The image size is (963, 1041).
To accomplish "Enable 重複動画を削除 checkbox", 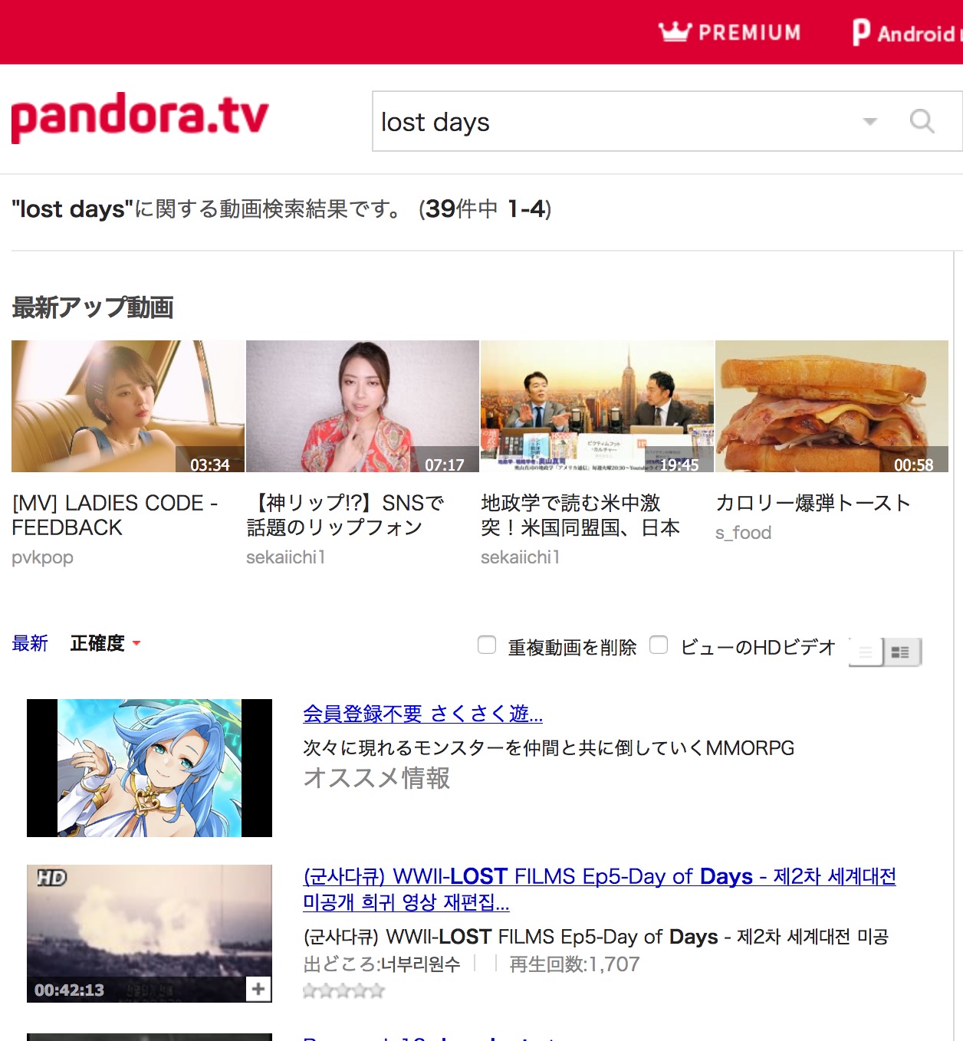I will [487, 645].
